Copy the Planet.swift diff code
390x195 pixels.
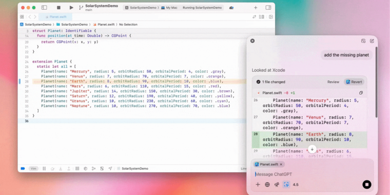point(361,93)
